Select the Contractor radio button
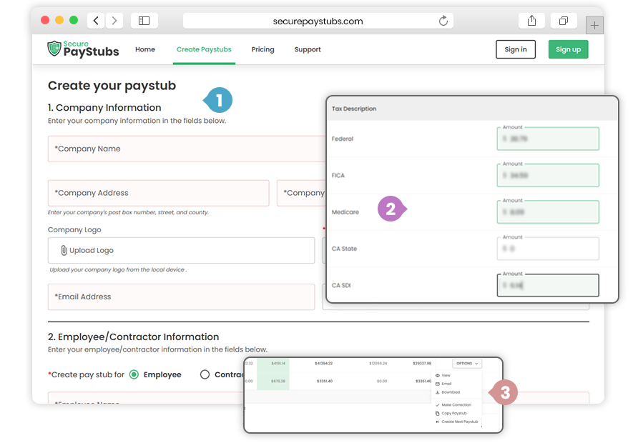The image size is (633, 443). [x=205, y=374]
